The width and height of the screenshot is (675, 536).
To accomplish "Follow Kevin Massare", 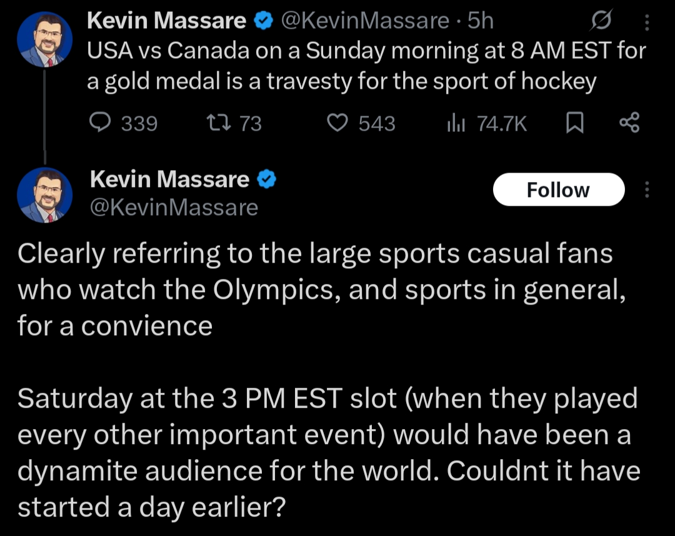I will coord(558,190).
